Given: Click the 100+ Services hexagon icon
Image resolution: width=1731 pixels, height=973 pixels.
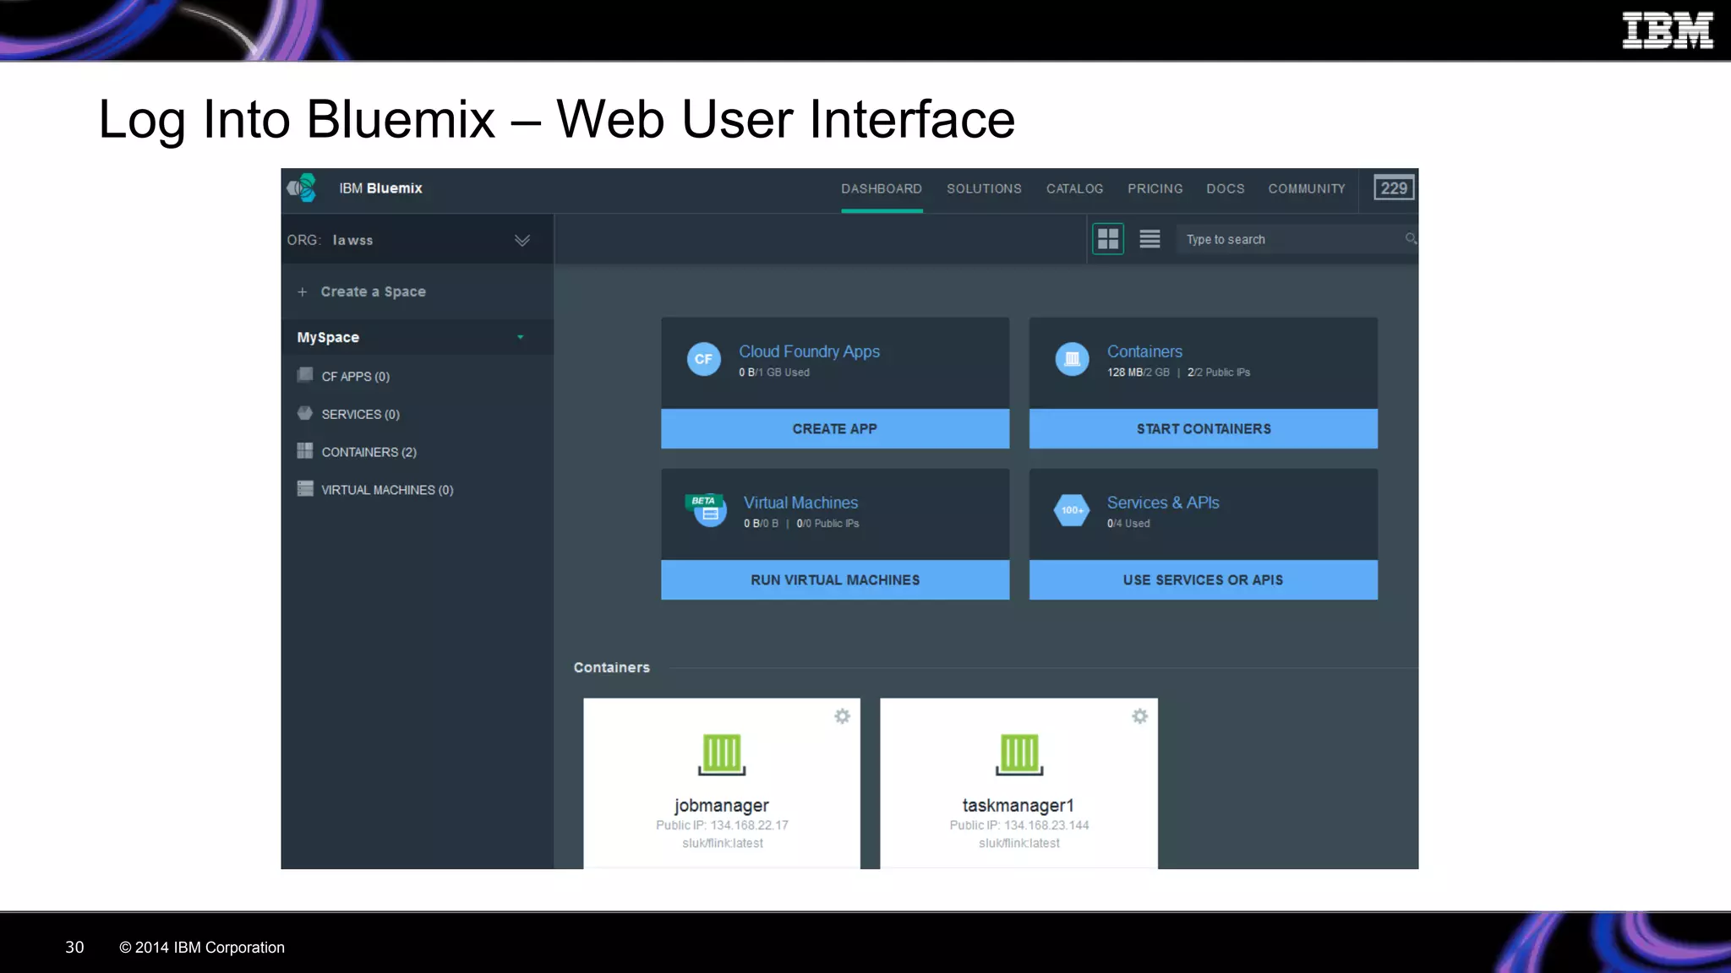Looking at the screenshot, I should click(x=1072, y=510).
